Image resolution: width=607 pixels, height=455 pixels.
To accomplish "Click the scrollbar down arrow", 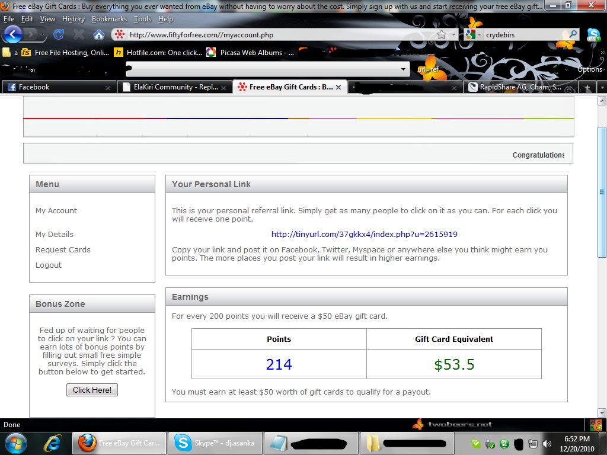I will coord(602,412).
